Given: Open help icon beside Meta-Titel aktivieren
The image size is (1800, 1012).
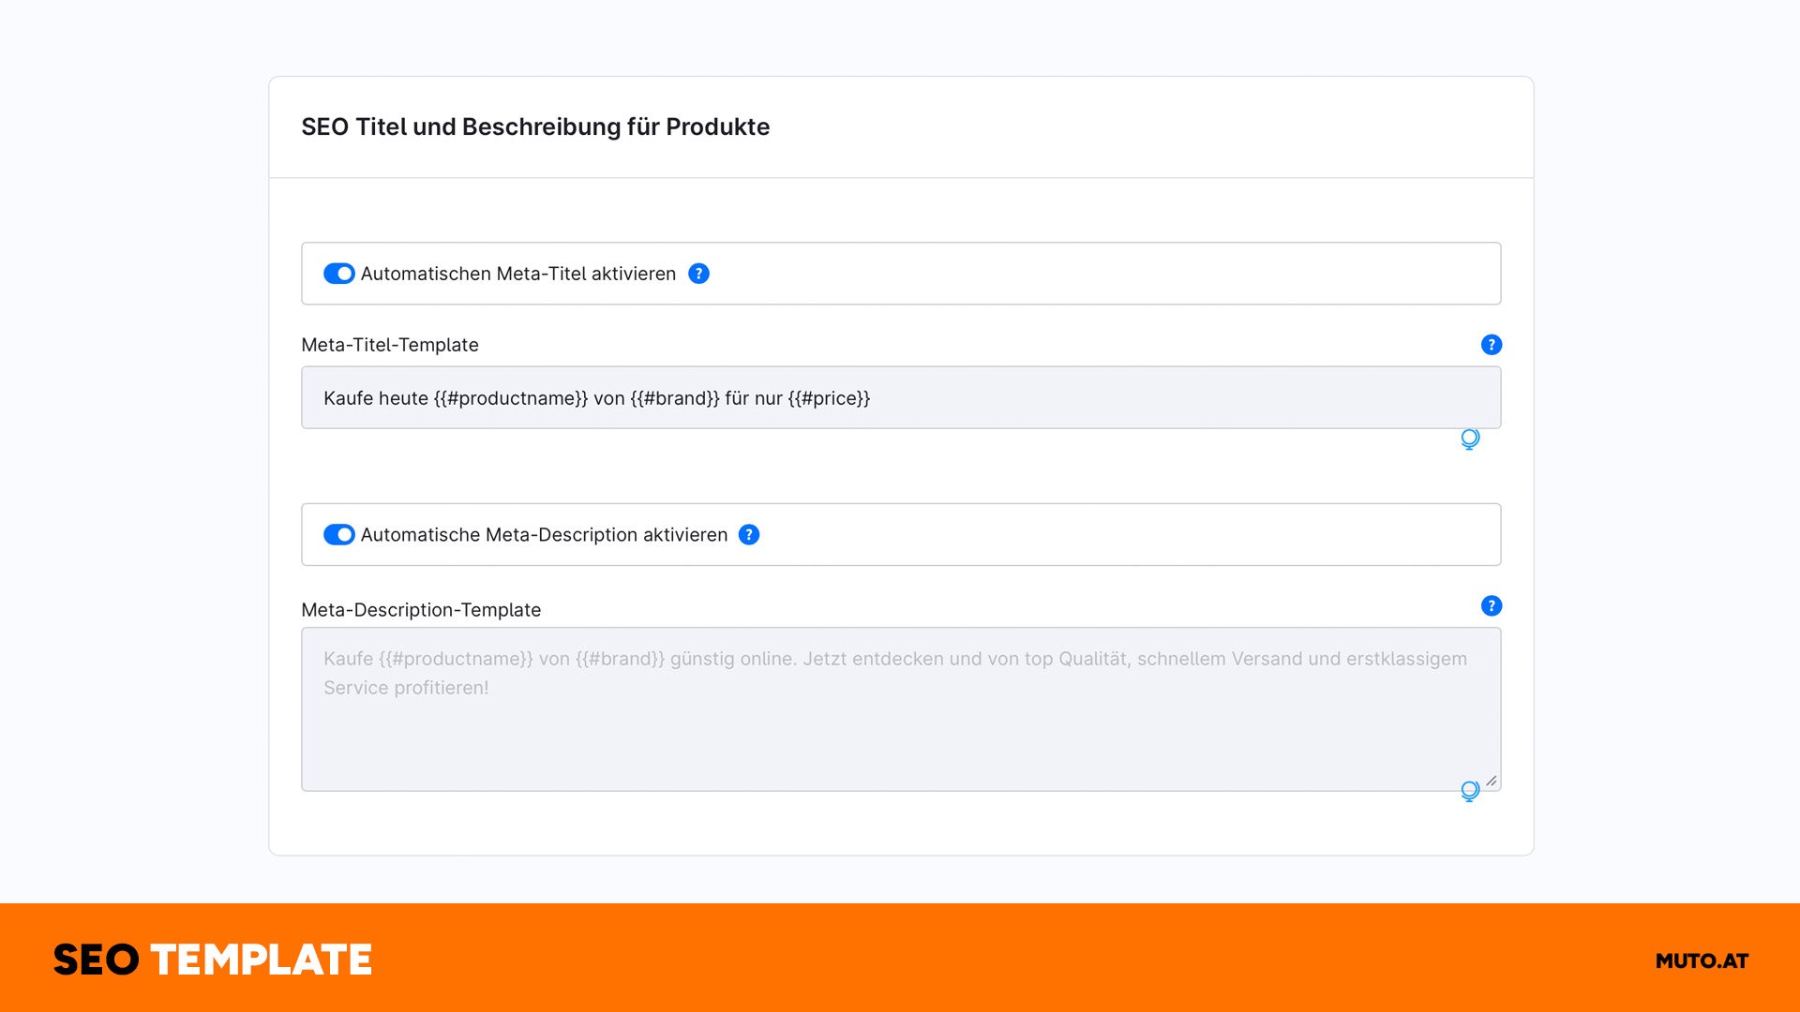Looking at the screenshot, I should click(x=698, y=274).
